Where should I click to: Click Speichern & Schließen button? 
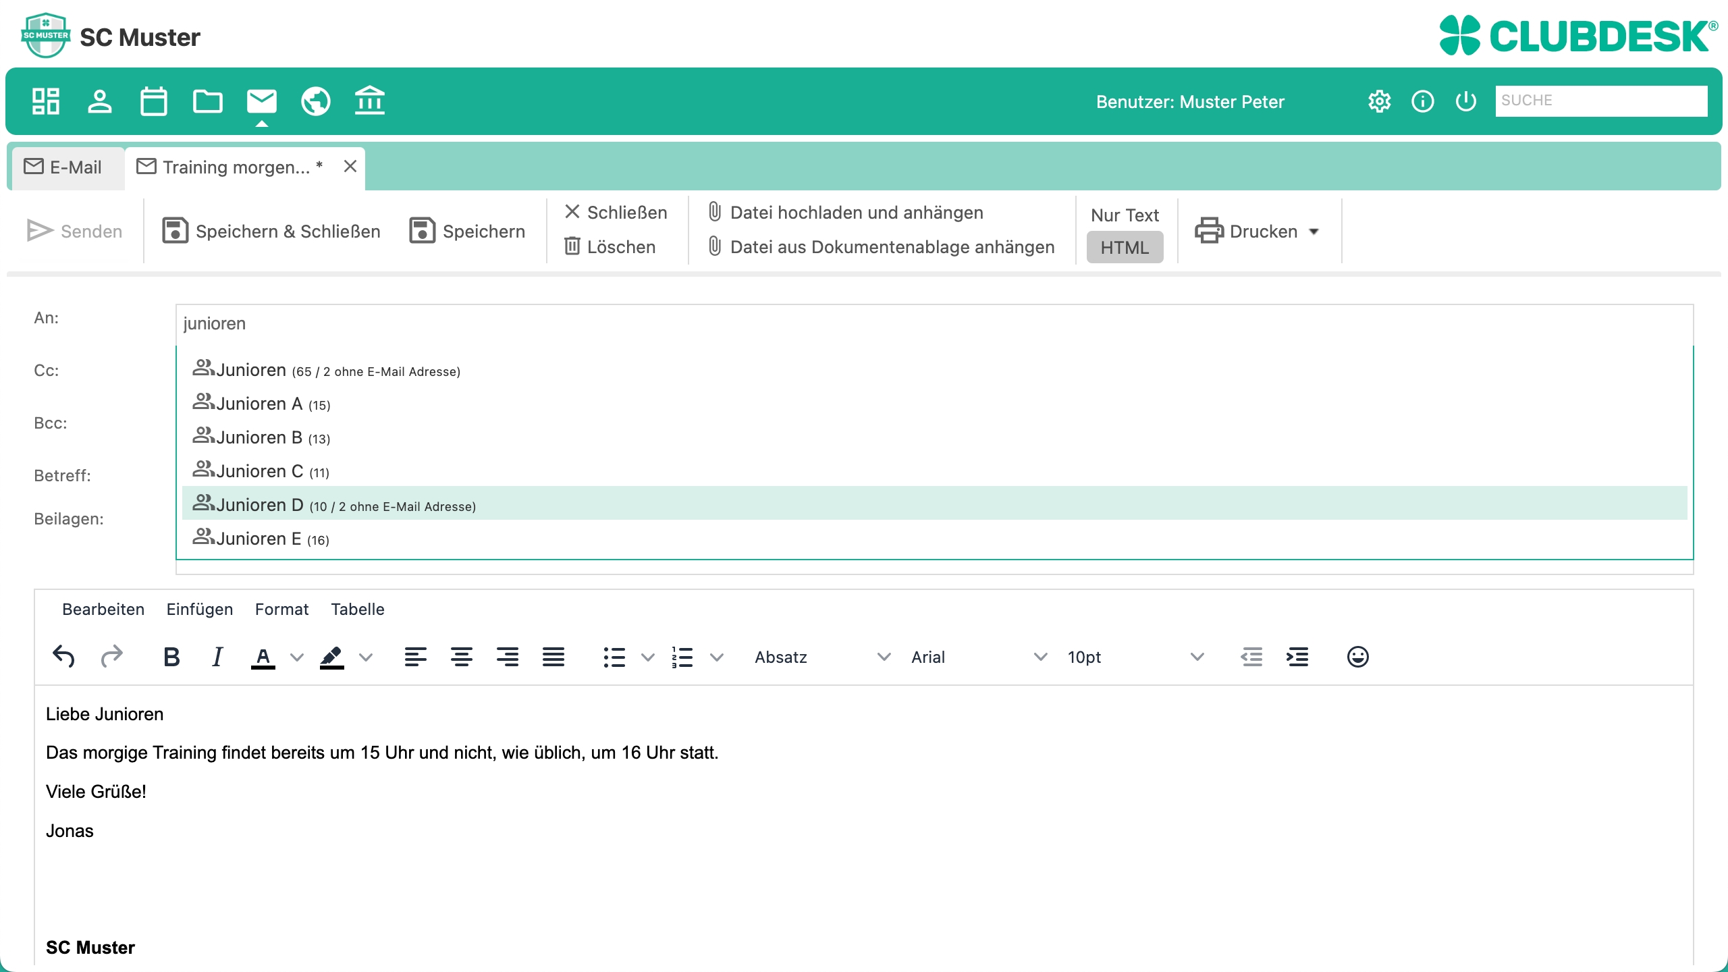[x=271, y=232]
